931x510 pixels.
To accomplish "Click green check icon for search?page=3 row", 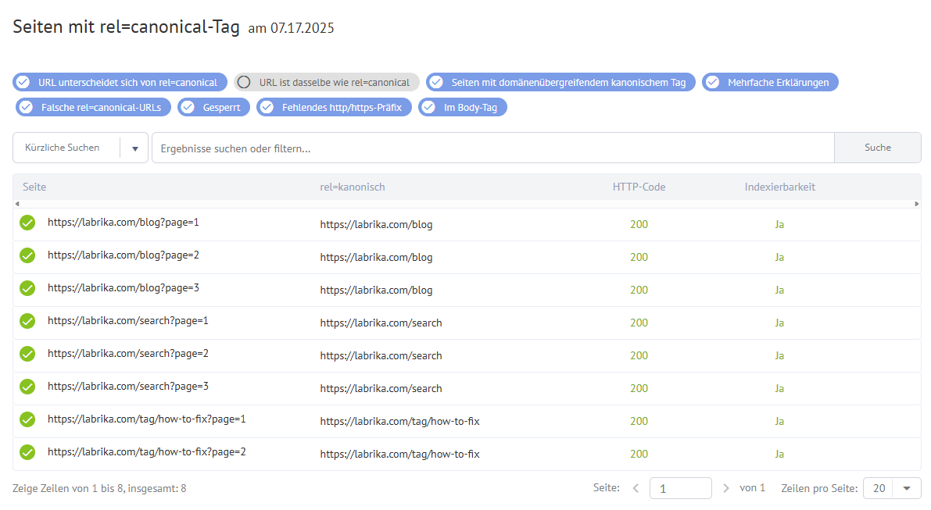I will click(27, 387).
